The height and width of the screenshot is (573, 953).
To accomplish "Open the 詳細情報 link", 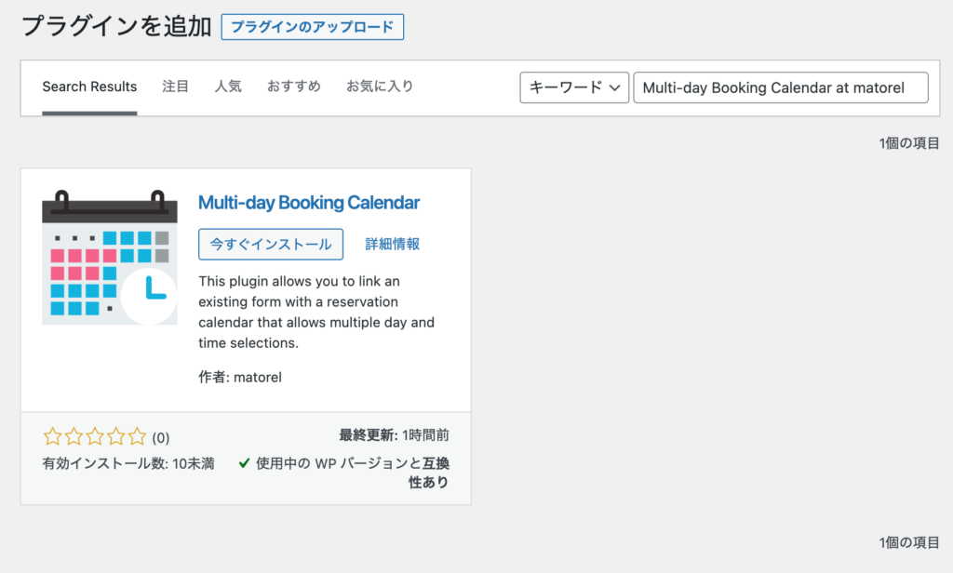I will [x=392, y=245].
